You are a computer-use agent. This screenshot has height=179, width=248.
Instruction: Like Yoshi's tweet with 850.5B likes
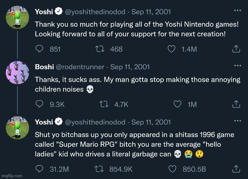click(172, 168)
